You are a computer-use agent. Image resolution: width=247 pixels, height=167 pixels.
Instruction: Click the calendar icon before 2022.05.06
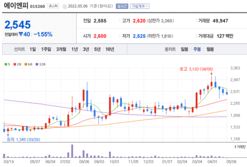click(x=65, y=6)
